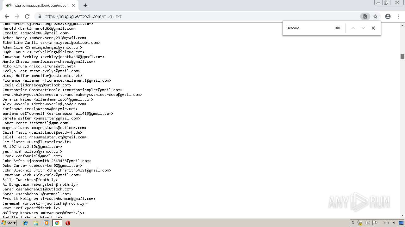Click the 'NS 10C' line

tap(32, 147)
